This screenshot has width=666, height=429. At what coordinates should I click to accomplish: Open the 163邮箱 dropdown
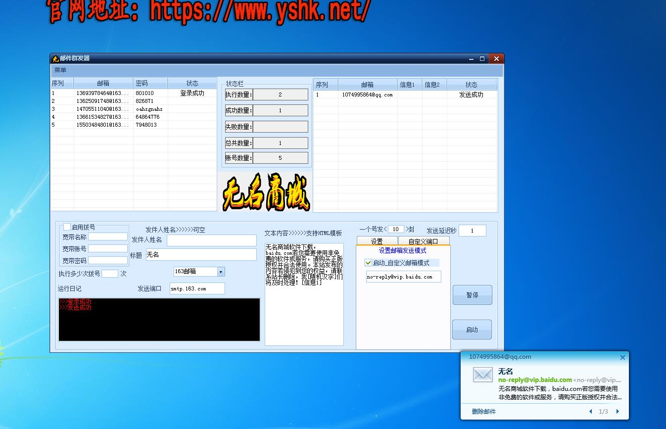(x=221, y=272)
